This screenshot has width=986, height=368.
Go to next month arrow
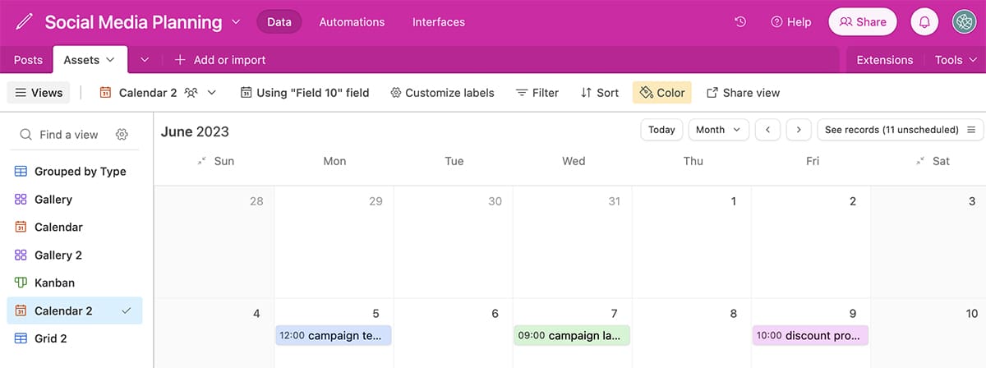[799, 130]
